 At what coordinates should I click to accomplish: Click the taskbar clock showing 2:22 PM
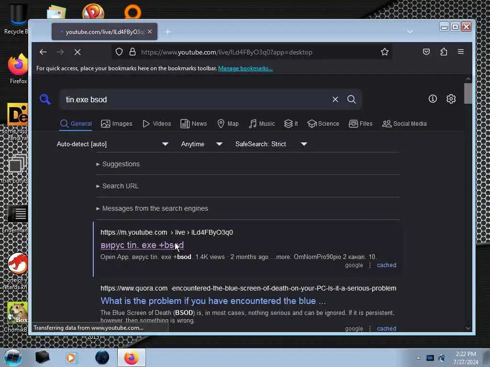(466, 357)
